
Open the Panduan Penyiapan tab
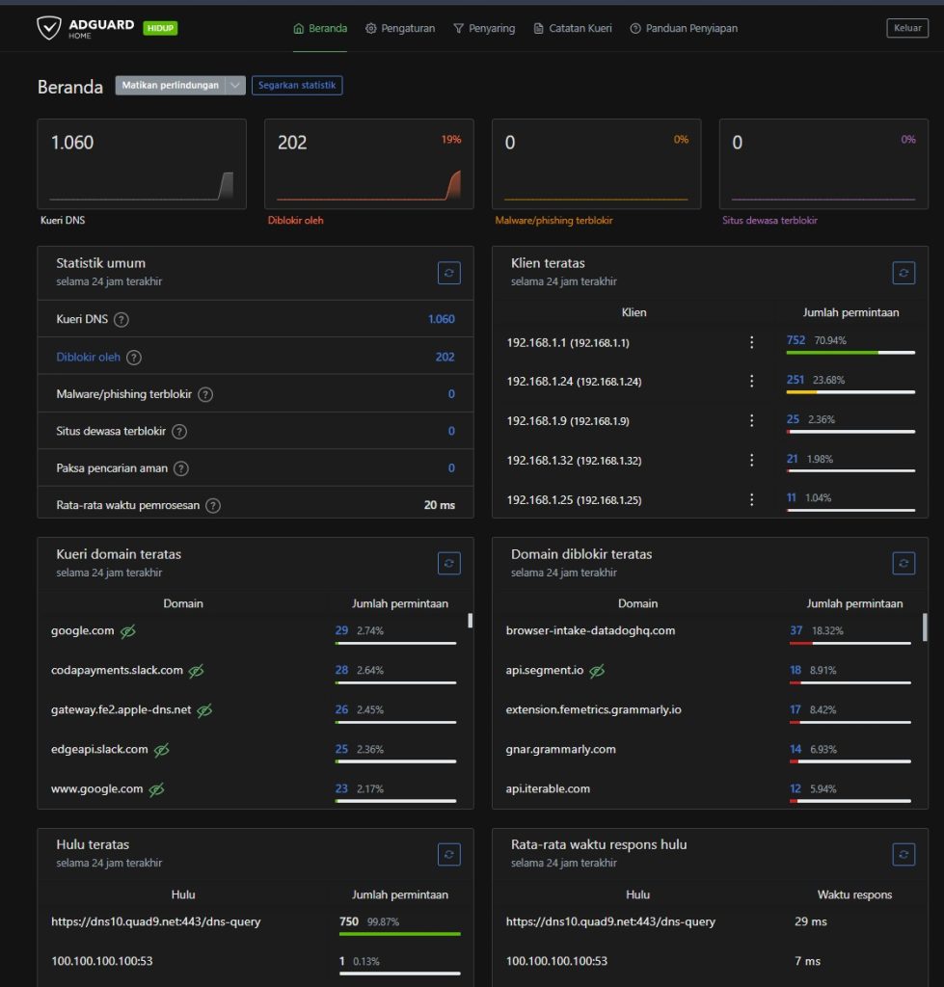click(x=684, y=28)
